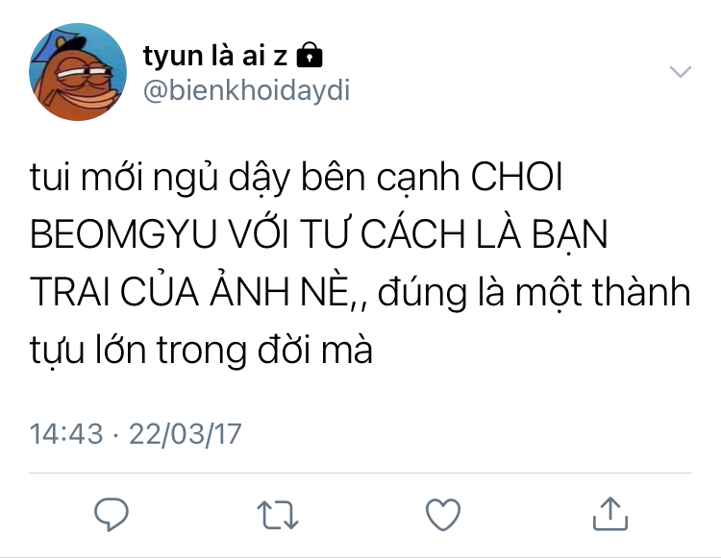Image resolution: width=721 pixels, height=558 pixels.
Task: Click the 'bên cạnh' words in the tweet
Action: [x=381, y=178]
